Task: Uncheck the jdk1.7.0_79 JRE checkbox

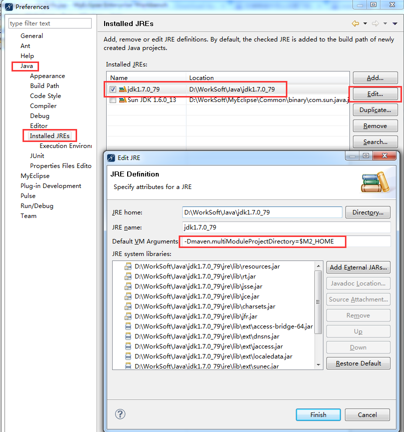Action: pos(113,89)
